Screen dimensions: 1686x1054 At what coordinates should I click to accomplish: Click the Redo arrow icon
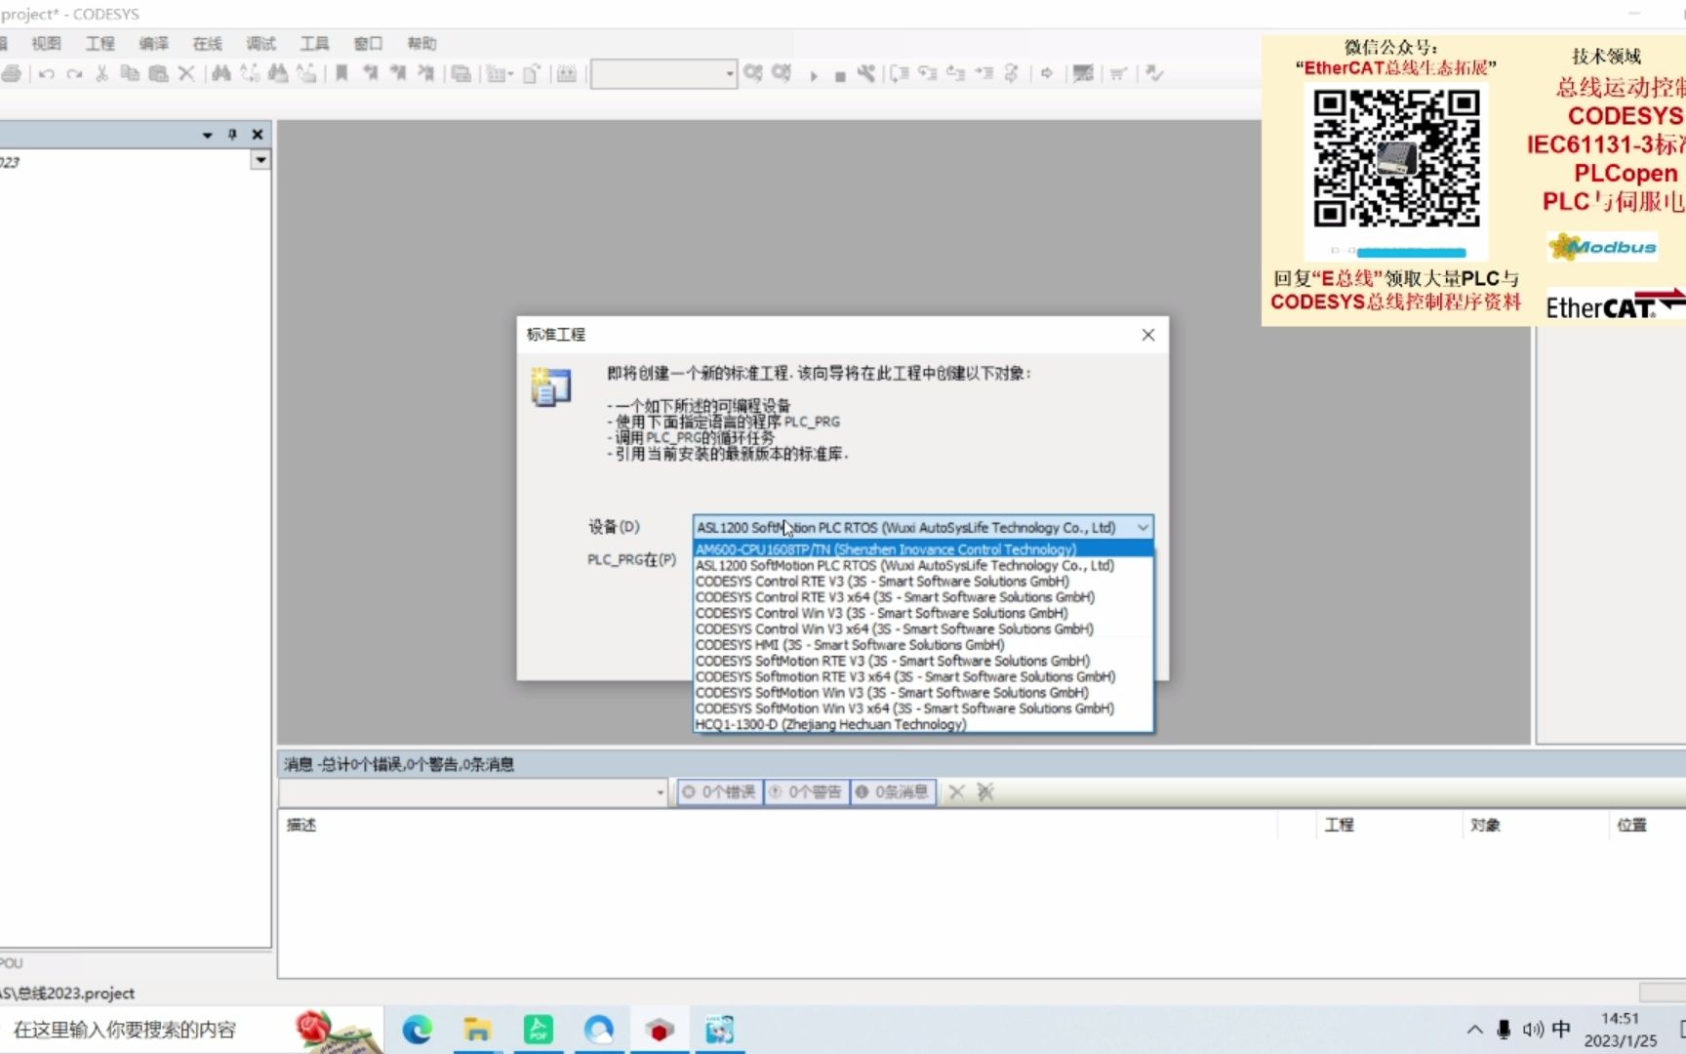click(74, 74)
